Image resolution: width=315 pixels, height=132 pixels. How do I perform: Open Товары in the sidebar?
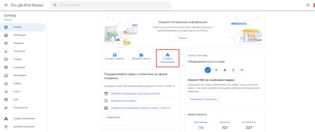pos(23,84)
